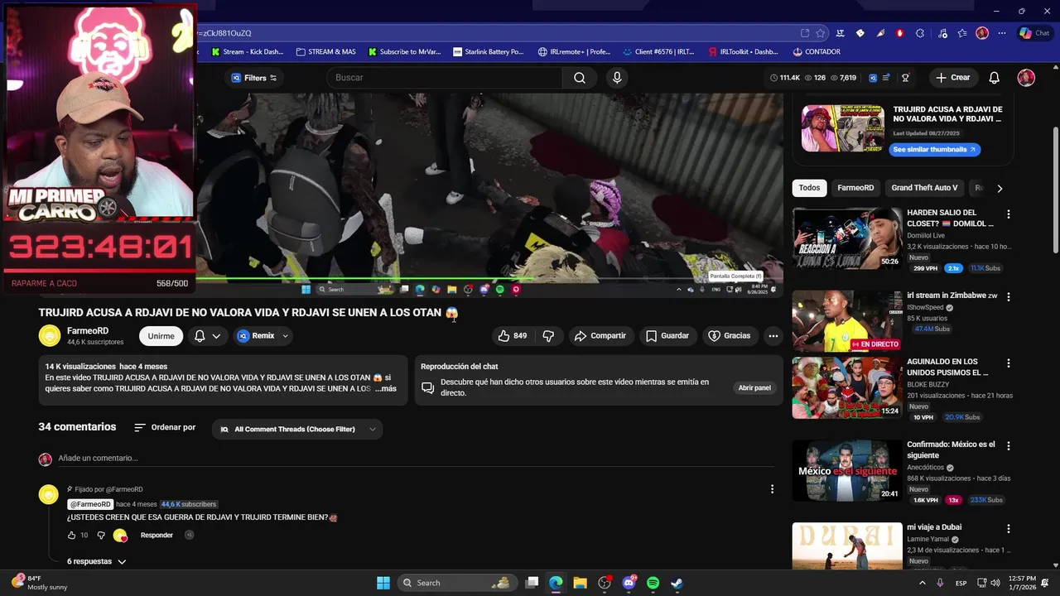Click the Buscar search field

tap(444, 78)
